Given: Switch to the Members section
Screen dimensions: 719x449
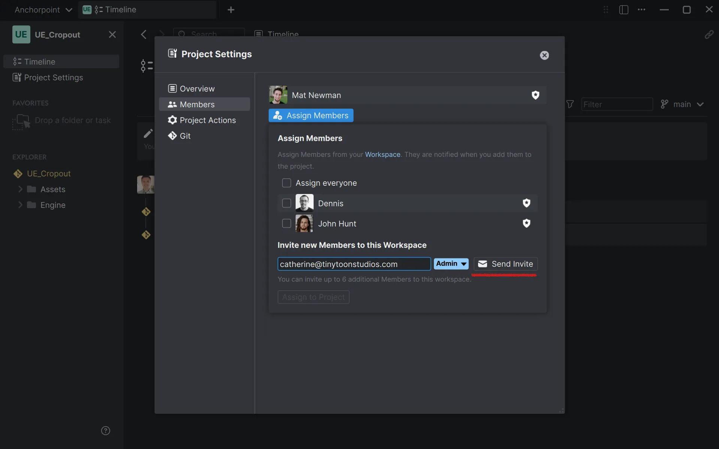Looking at the screenshot, I should 197,104.
